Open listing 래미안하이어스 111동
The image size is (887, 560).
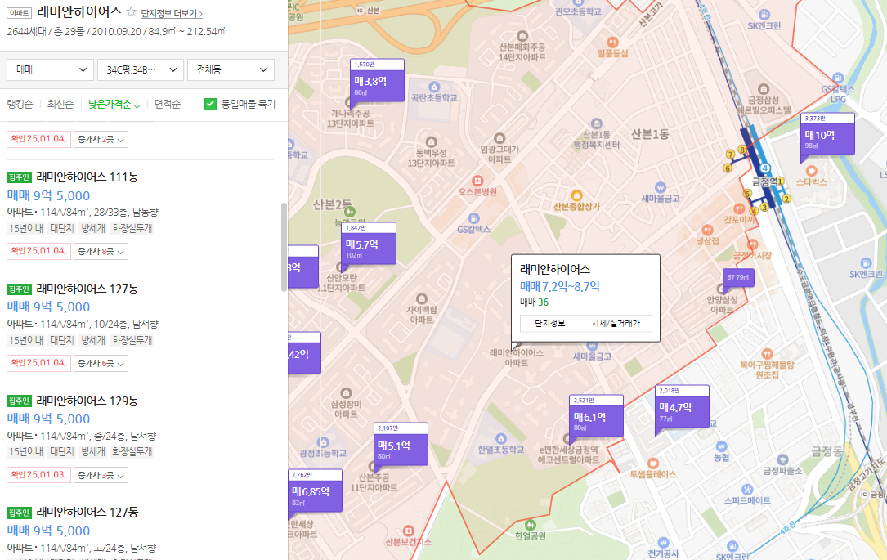tap(87, 177)
